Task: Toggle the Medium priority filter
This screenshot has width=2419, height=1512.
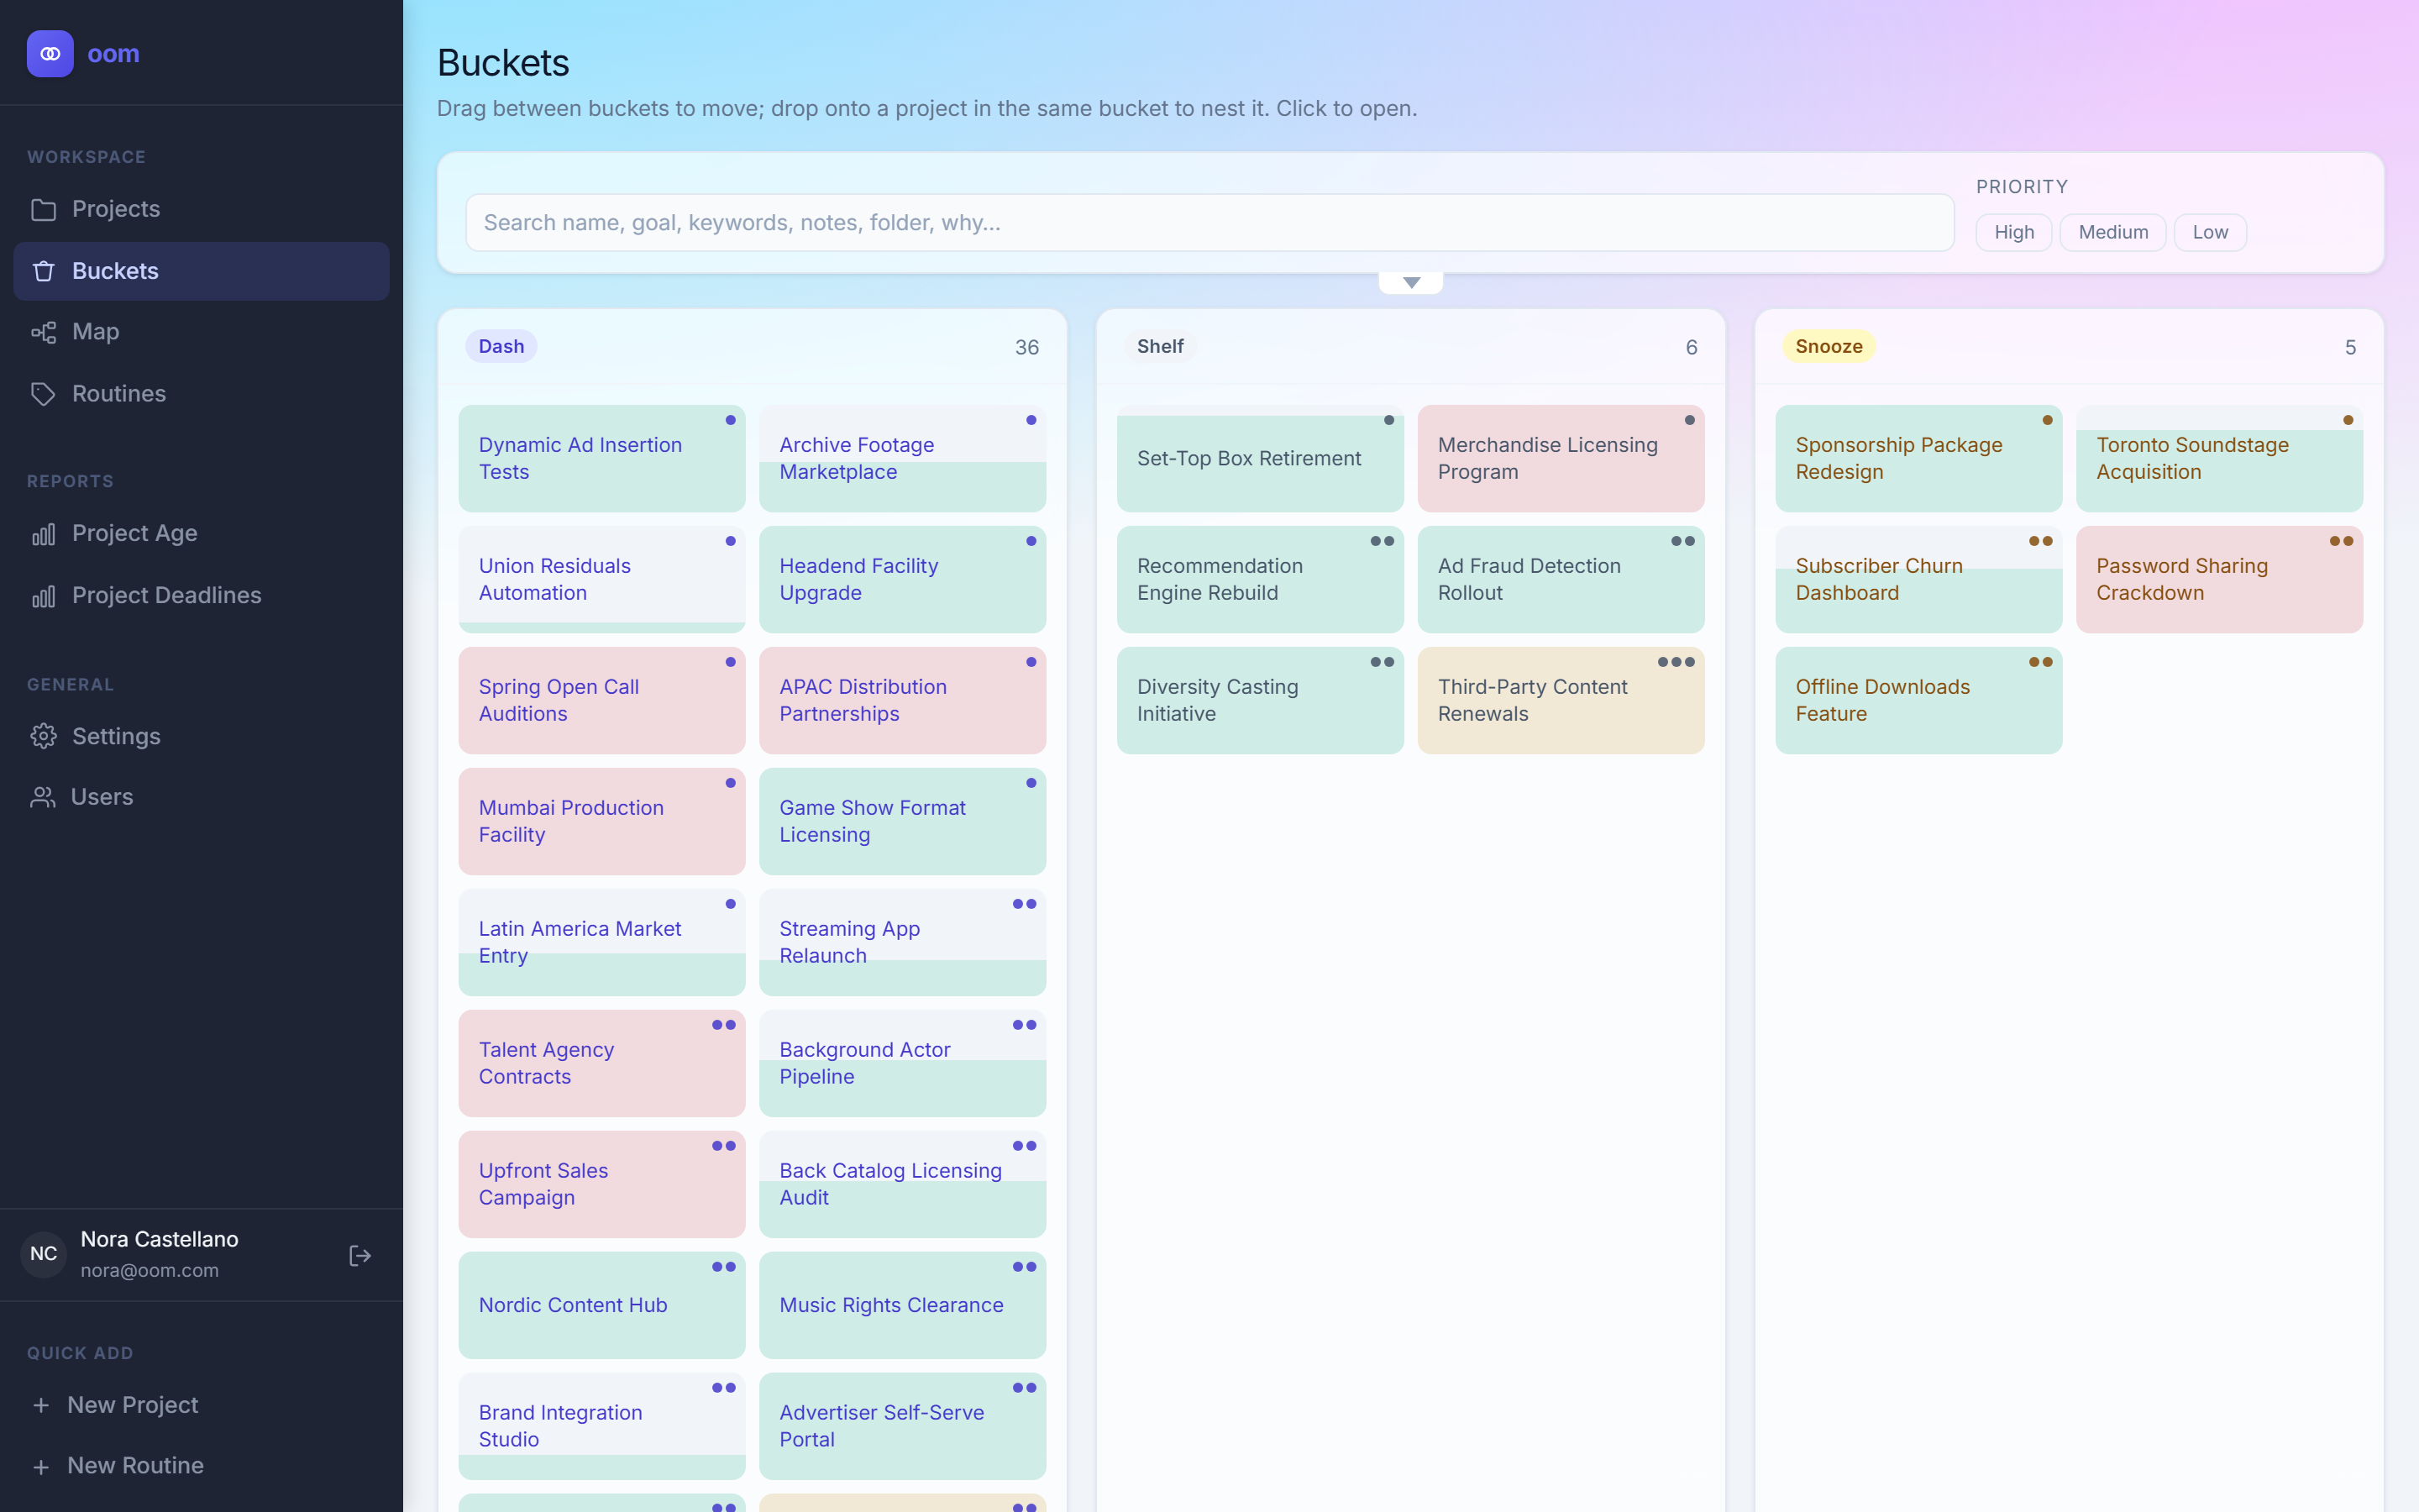Action: [x=2112, y=233]
